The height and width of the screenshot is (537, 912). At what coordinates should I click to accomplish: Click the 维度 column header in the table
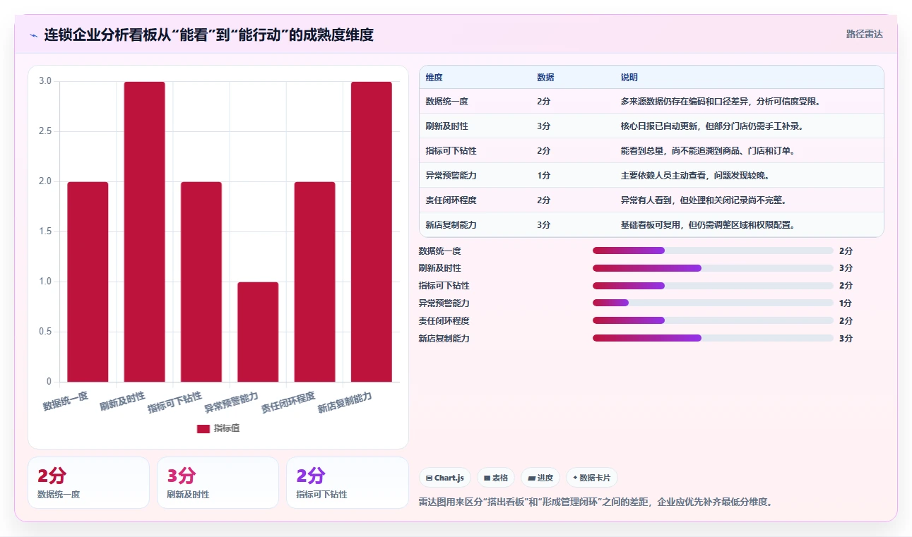point(434,77)
